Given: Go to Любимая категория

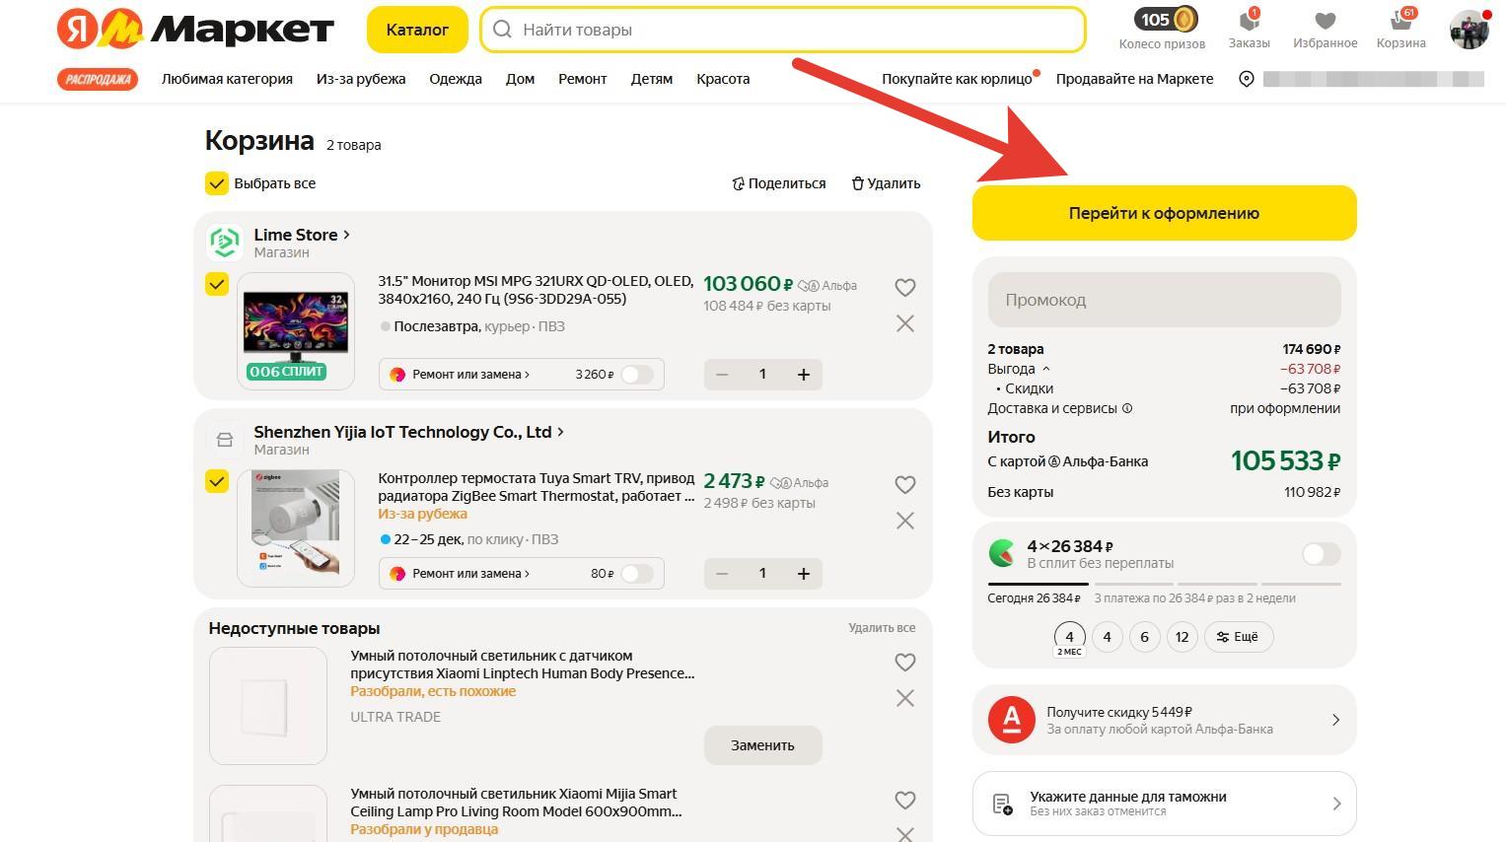Looking at the screenshot, I should pos(227,79).
